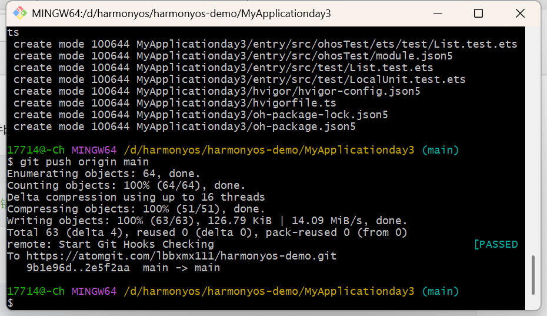This screenshot has height=316, width=547.
Task: Click the hvigor/hvigor-config.json5 line
Action: tap(216, 91)
